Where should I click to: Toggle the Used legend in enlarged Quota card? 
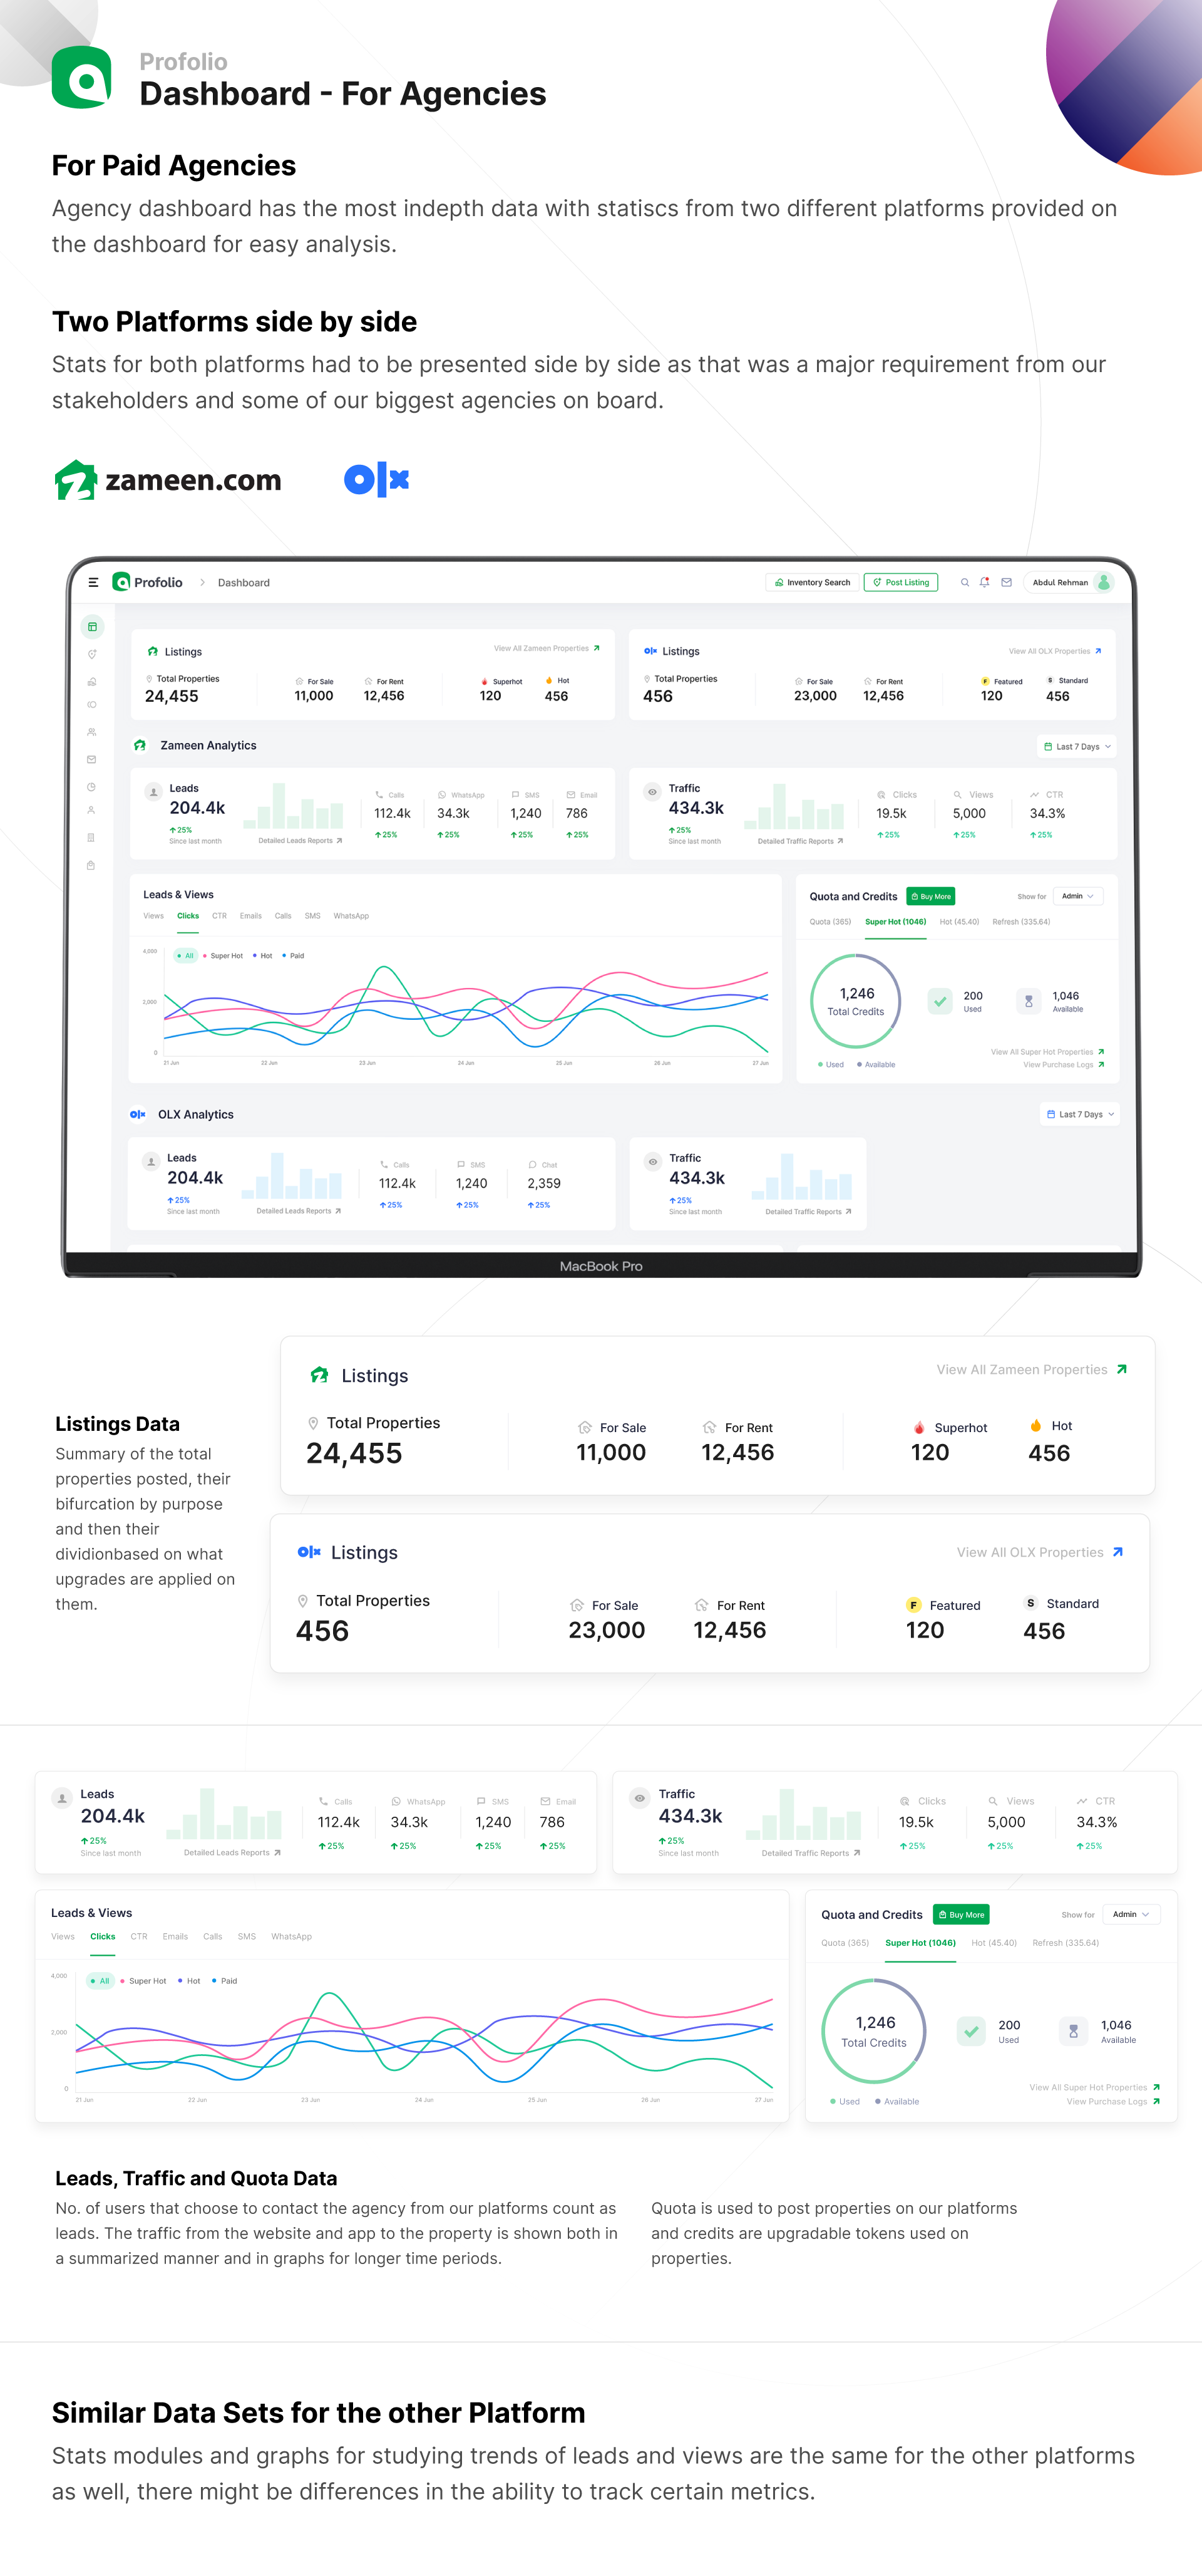tap(845, 2101)
